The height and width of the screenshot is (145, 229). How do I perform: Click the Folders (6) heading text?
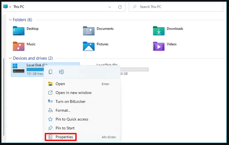click(23, 20)
